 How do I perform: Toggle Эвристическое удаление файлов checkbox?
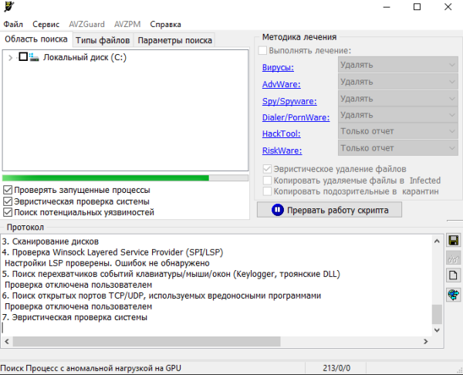[x=267, y=169]
